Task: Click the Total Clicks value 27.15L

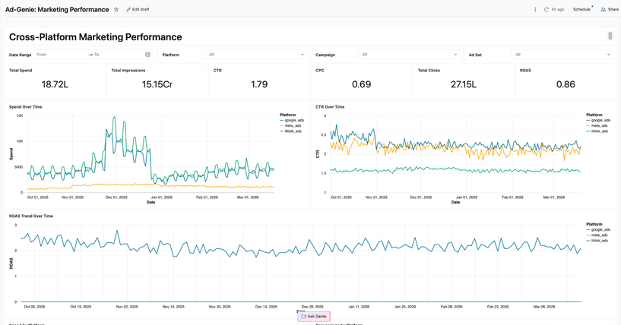Action: pyautogui.click(x=464, y=84)
